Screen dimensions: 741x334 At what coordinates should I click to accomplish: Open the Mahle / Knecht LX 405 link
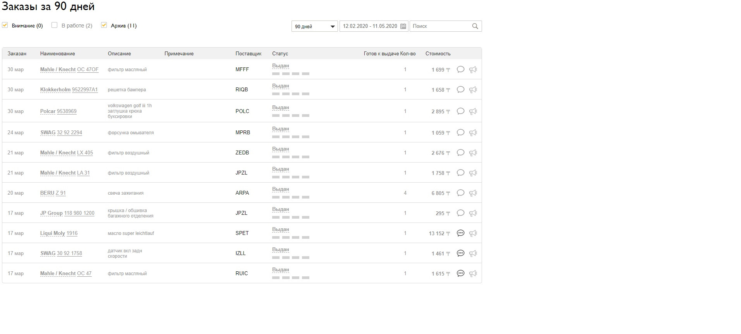(67, 153)
